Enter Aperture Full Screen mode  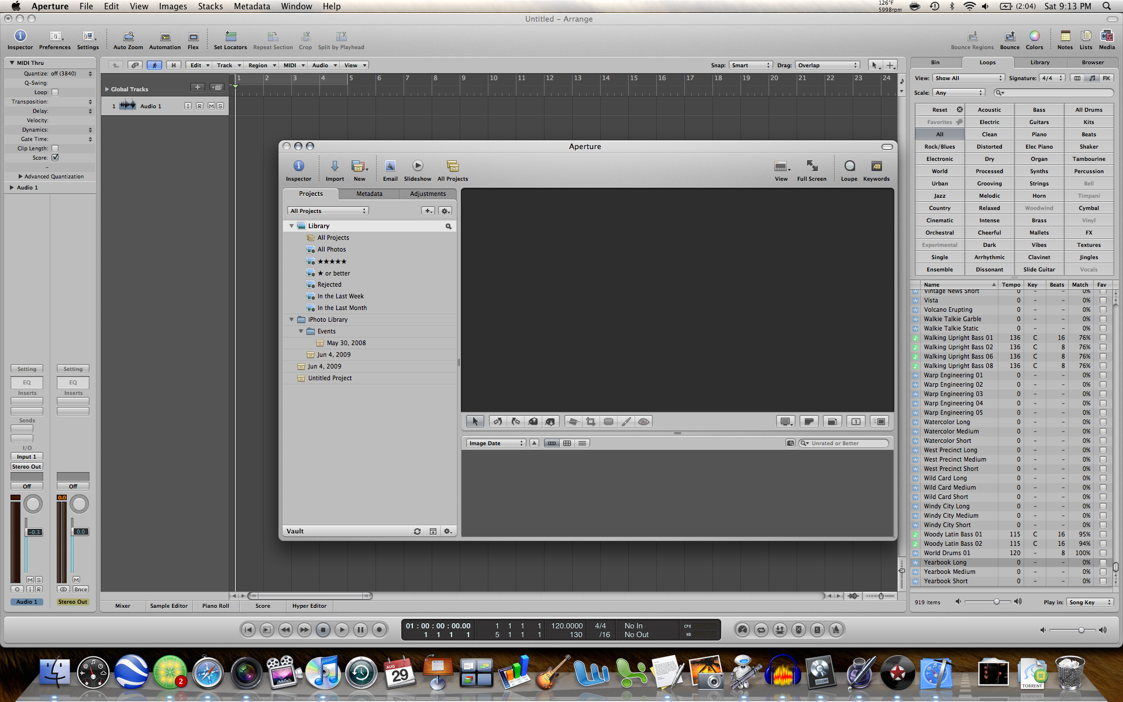(x=812, y=170)
